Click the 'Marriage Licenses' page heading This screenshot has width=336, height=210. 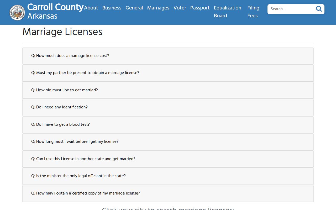click(x=62, y=32)
